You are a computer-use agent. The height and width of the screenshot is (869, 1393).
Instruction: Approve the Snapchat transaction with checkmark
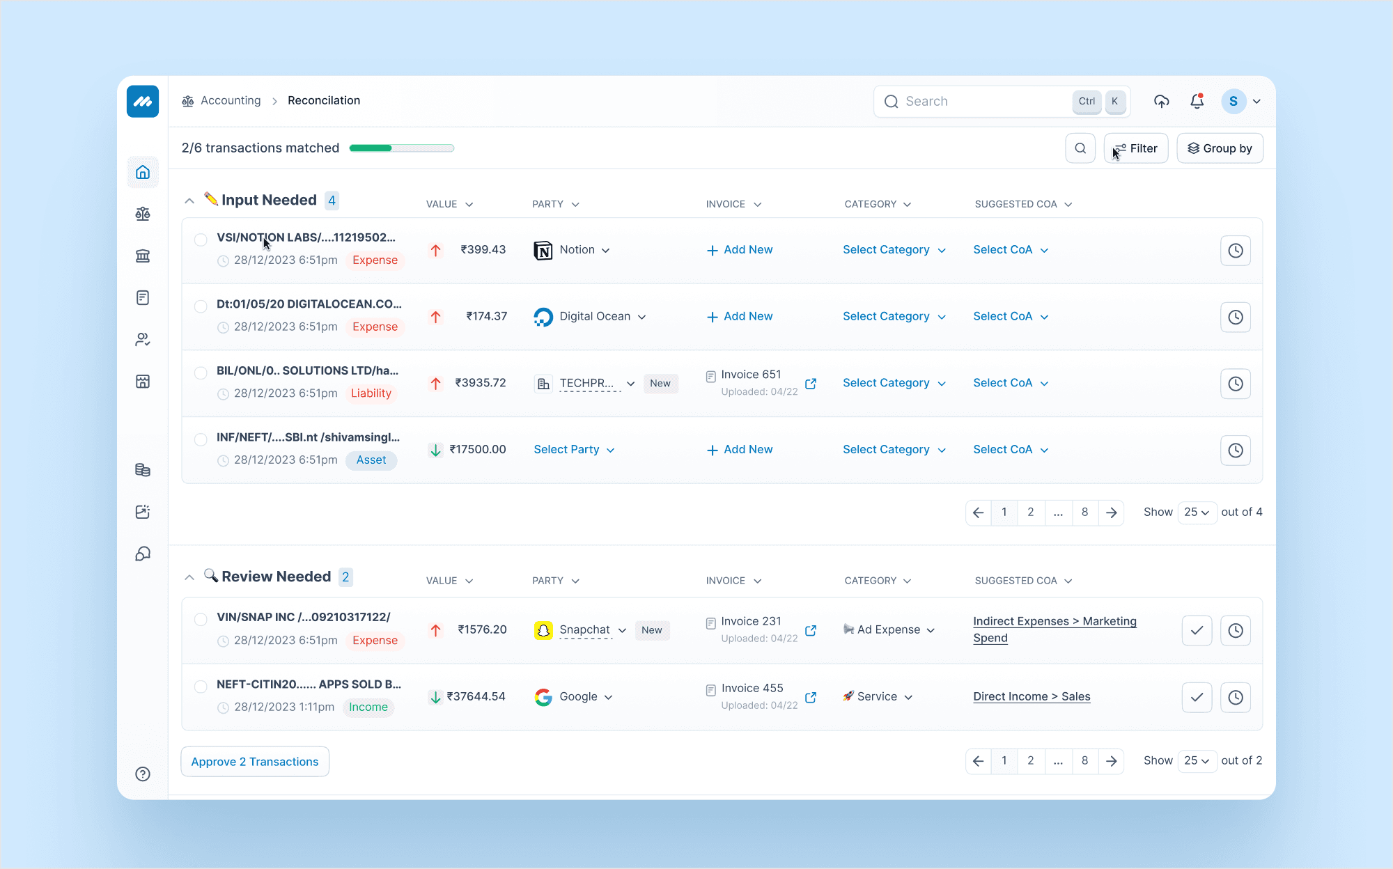coord(1197,630)
